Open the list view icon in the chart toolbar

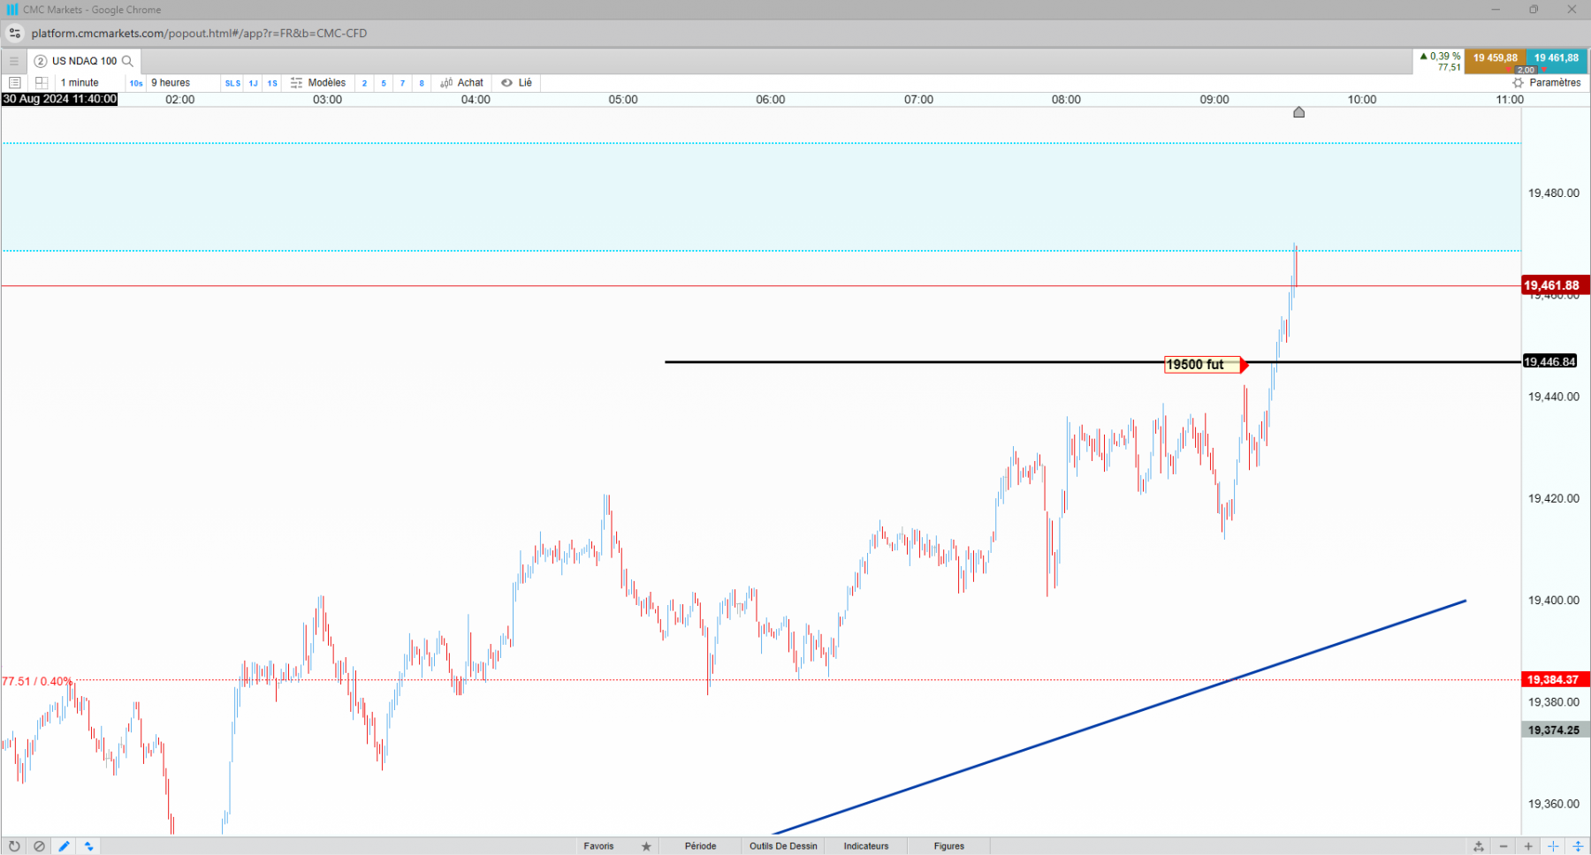click(x=14, y=83)
